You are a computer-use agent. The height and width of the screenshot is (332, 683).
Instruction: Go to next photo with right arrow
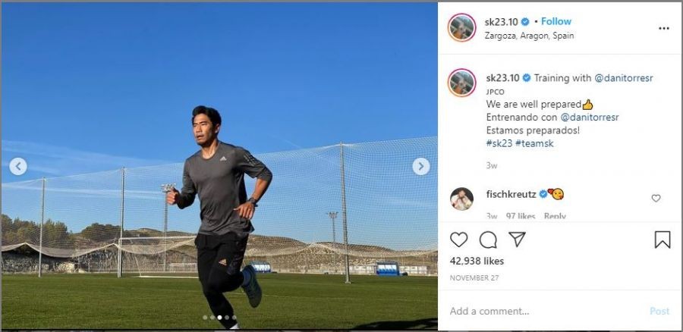tap(420, 166)
